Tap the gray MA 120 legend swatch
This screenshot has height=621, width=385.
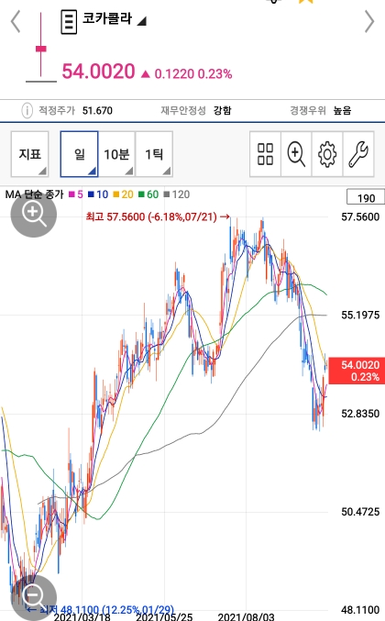coord(167,194)
